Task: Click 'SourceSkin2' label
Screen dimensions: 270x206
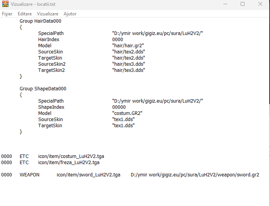Action: click(x=52, y=64)
